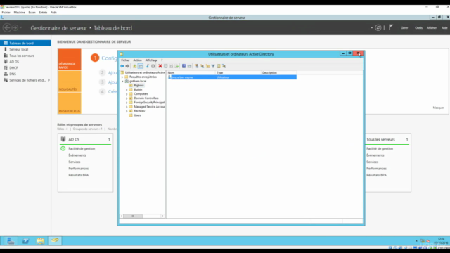The image size is (450, 253).
Task: Open the Afficher menu in Server Manager
Action: tap(432, 28)
